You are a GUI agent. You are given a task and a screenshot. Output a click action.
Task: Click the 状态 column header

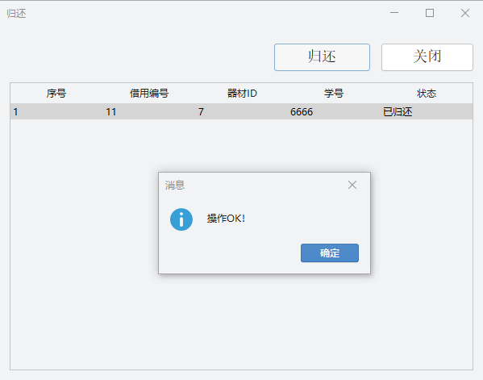coord(427,93)
